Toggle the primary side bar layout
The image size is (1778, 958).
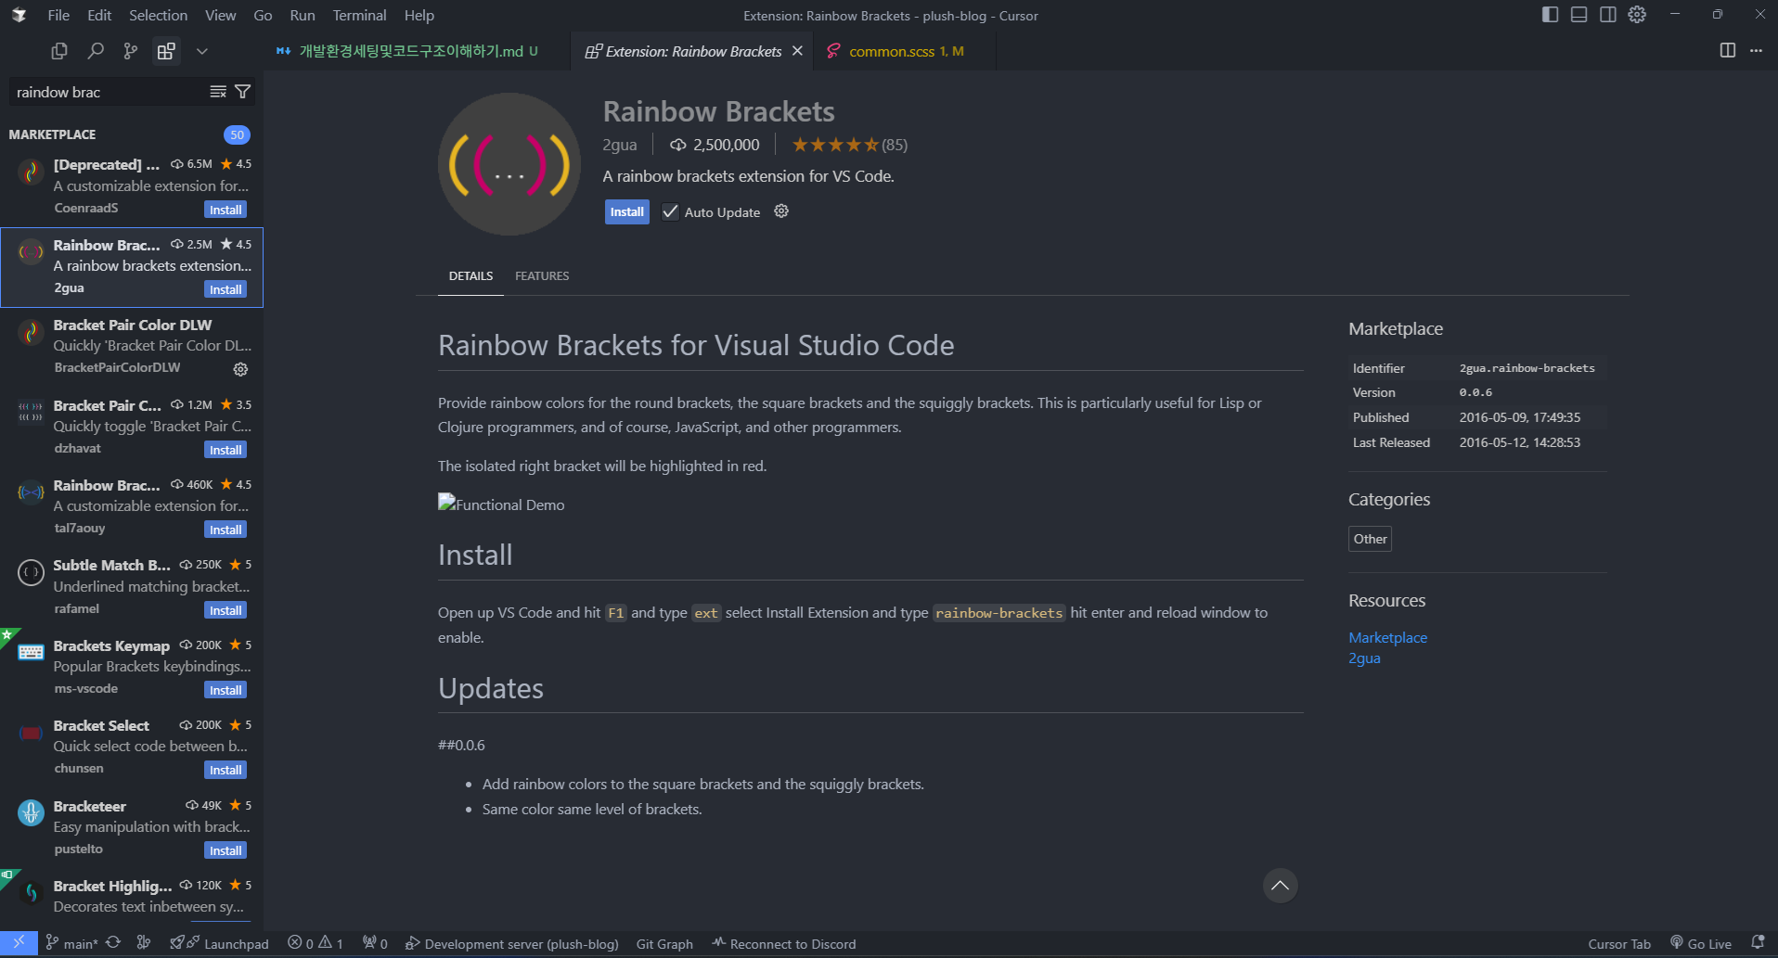coord(1550,15)
